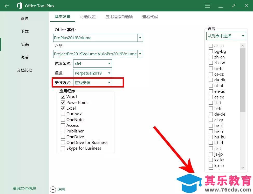Screen dimensions: 253x194
Task: Open the 文档转换 section
Action: (25, 70)
